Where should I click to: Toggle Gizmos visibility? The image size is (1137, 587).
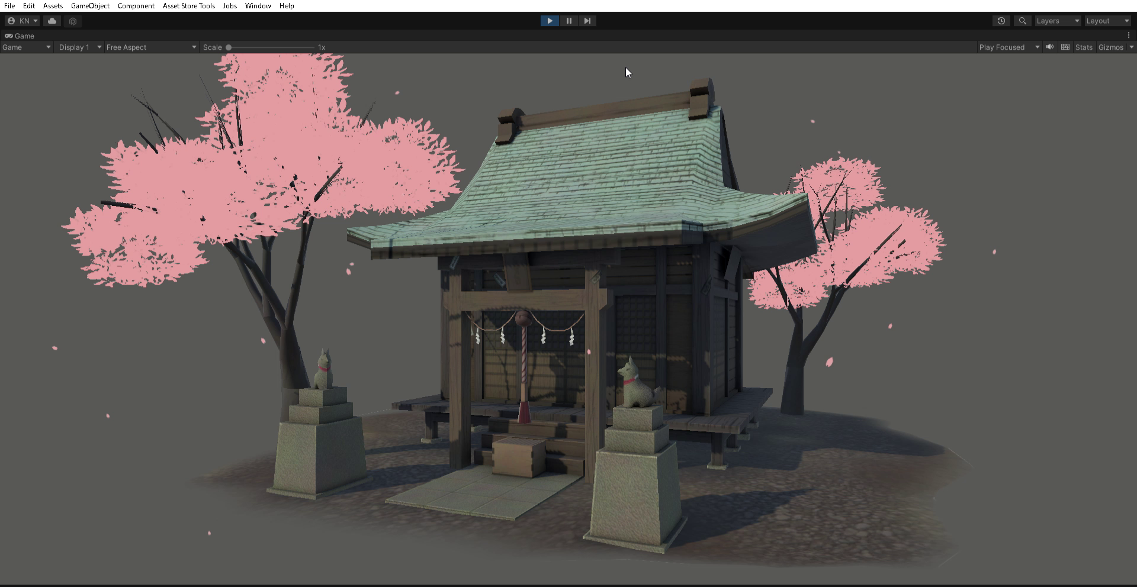click(1110, 47)
